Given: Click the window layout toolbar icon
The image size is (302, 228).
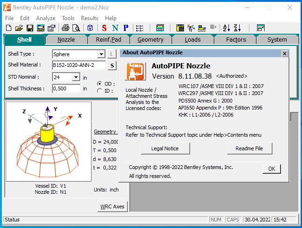Looking at the screenshot, I should pyautogui.click(x=261, y=28).
